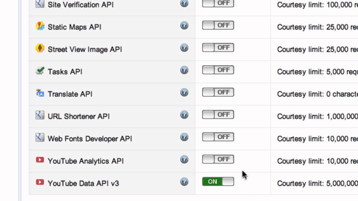Select the Web Fonts Developer API label

coord(90,139)
